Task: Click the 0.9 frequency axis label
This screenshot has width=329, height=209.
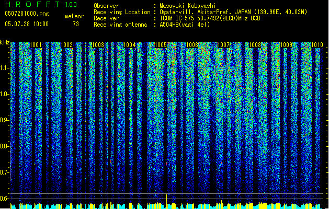Action: [5, 120]
